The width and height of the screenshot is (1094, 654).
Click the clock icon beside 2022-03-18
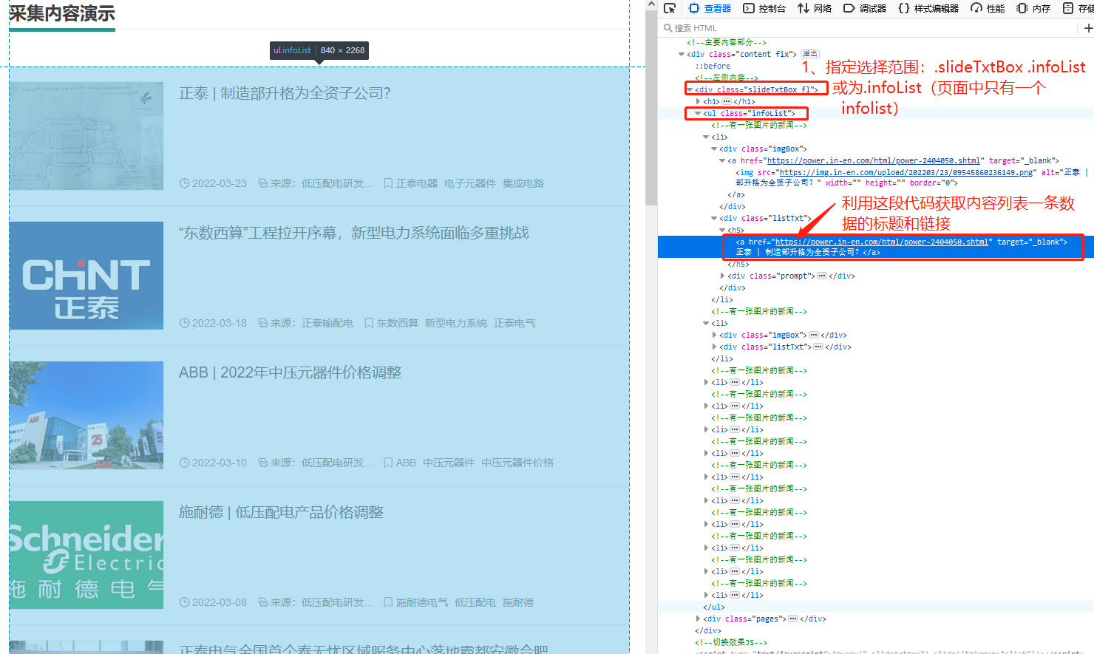[x=184, y=323]
